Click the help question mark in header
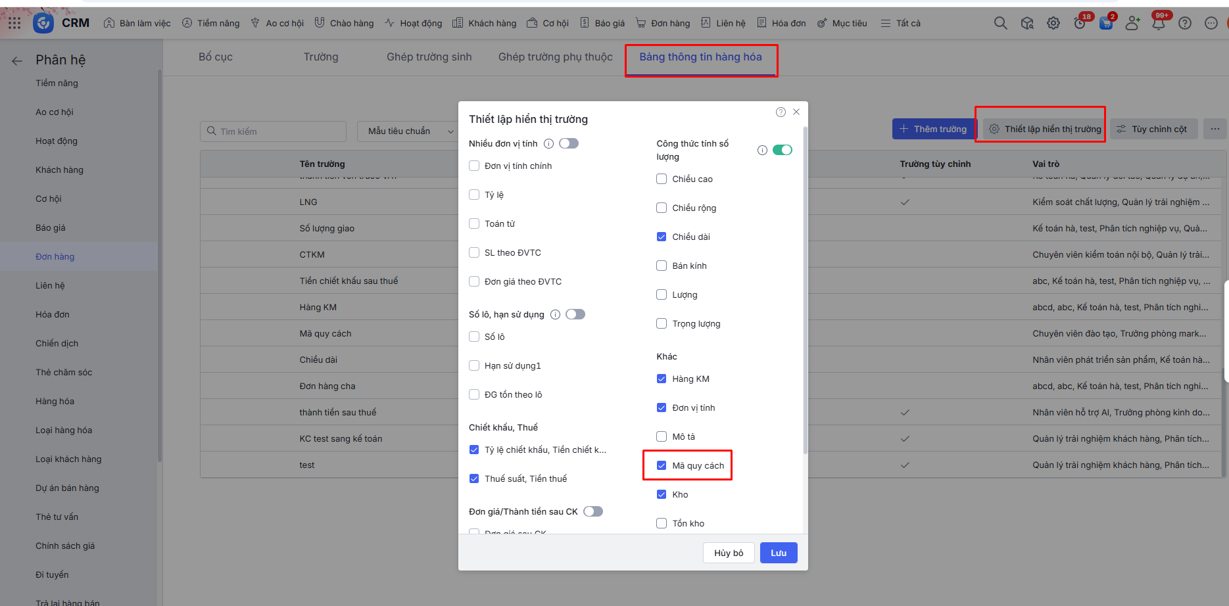Viewport: 1229px width, 606px height. [x=1185, y=23]
